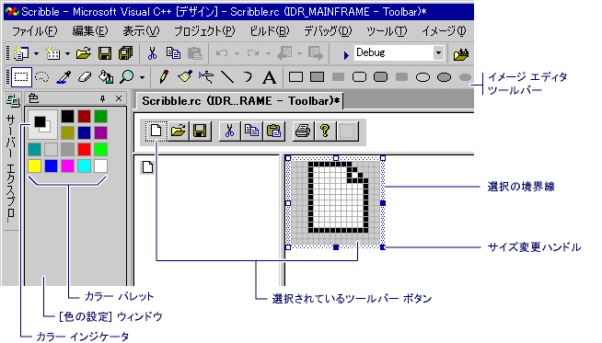This screenshot has height=343, width=602.
Task: Click the Undo arrow icon
Action: pyautogui.click(x=222, y=53)
